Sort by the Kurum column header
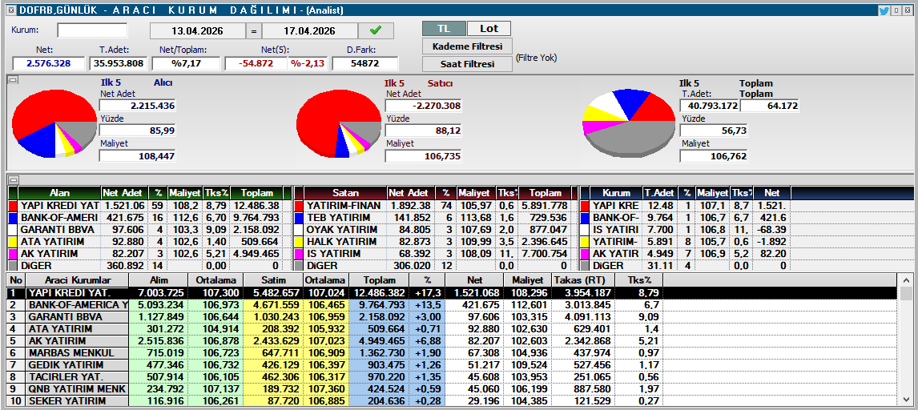This screenshot has height=410, width=918. 616,193
